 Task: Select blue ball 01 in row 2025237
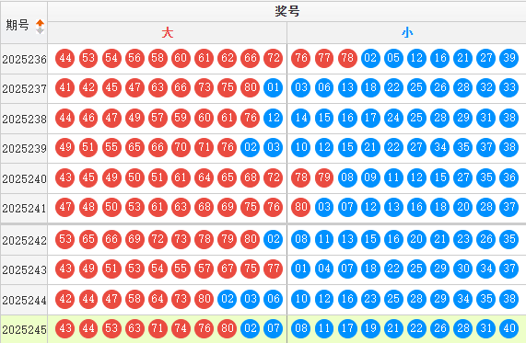coord(273,87)
